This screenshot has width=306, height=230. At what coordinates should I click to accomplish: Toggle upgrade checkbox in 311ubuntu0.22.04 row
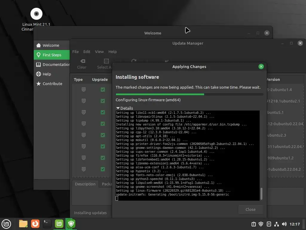103,146
